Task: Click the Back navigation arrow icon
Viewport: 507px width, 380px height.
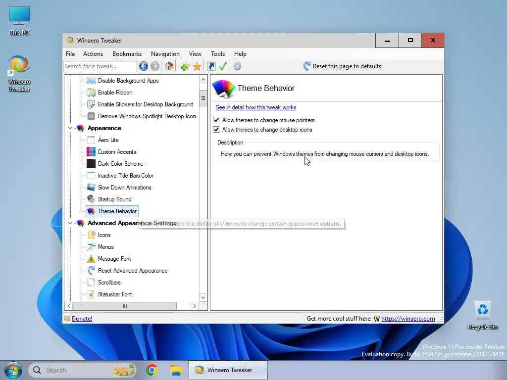Action: (143, 66)
